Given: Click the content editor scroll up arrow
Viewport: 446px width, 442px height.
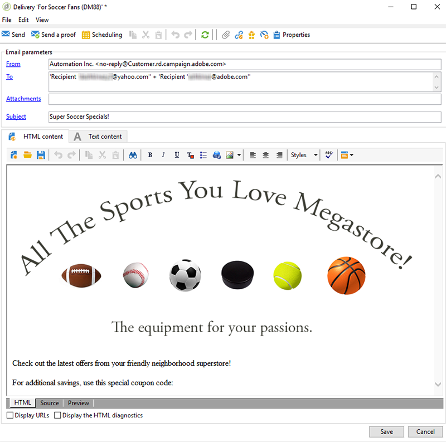Looking at the screenshot, I should coord(438,176).
